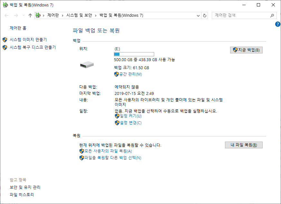Click the 마지막 백업 date 2019-07-15 오전 2:49

pyautogui.click(x=134, y=94)
